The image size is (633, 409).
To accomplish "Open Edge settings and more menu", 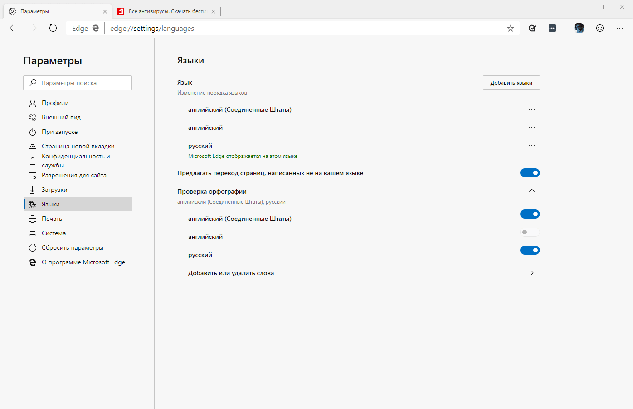I will point(620,28).
